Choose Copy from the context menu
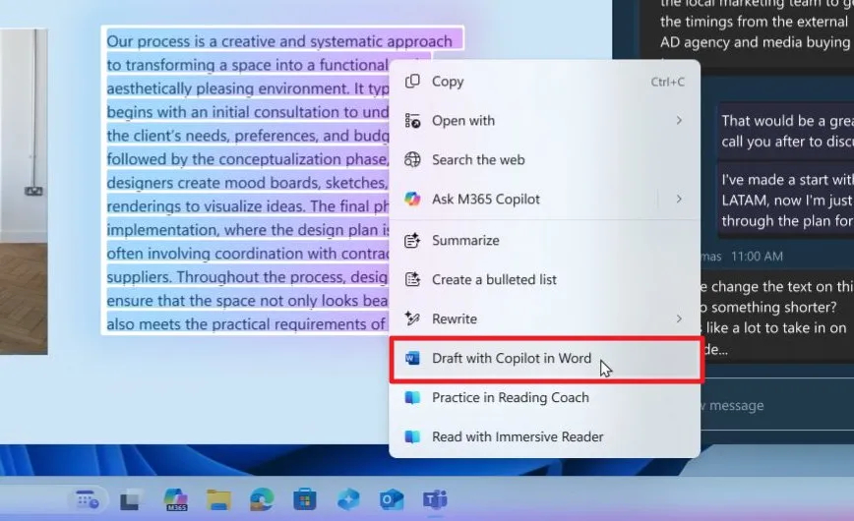The image size is (854, 521). 545,82
